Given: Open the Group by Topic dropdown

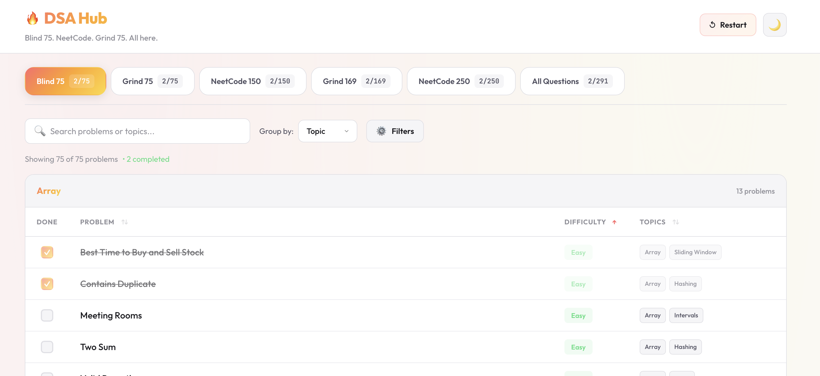Looking at the screenshot, I should tap(327, 131).
